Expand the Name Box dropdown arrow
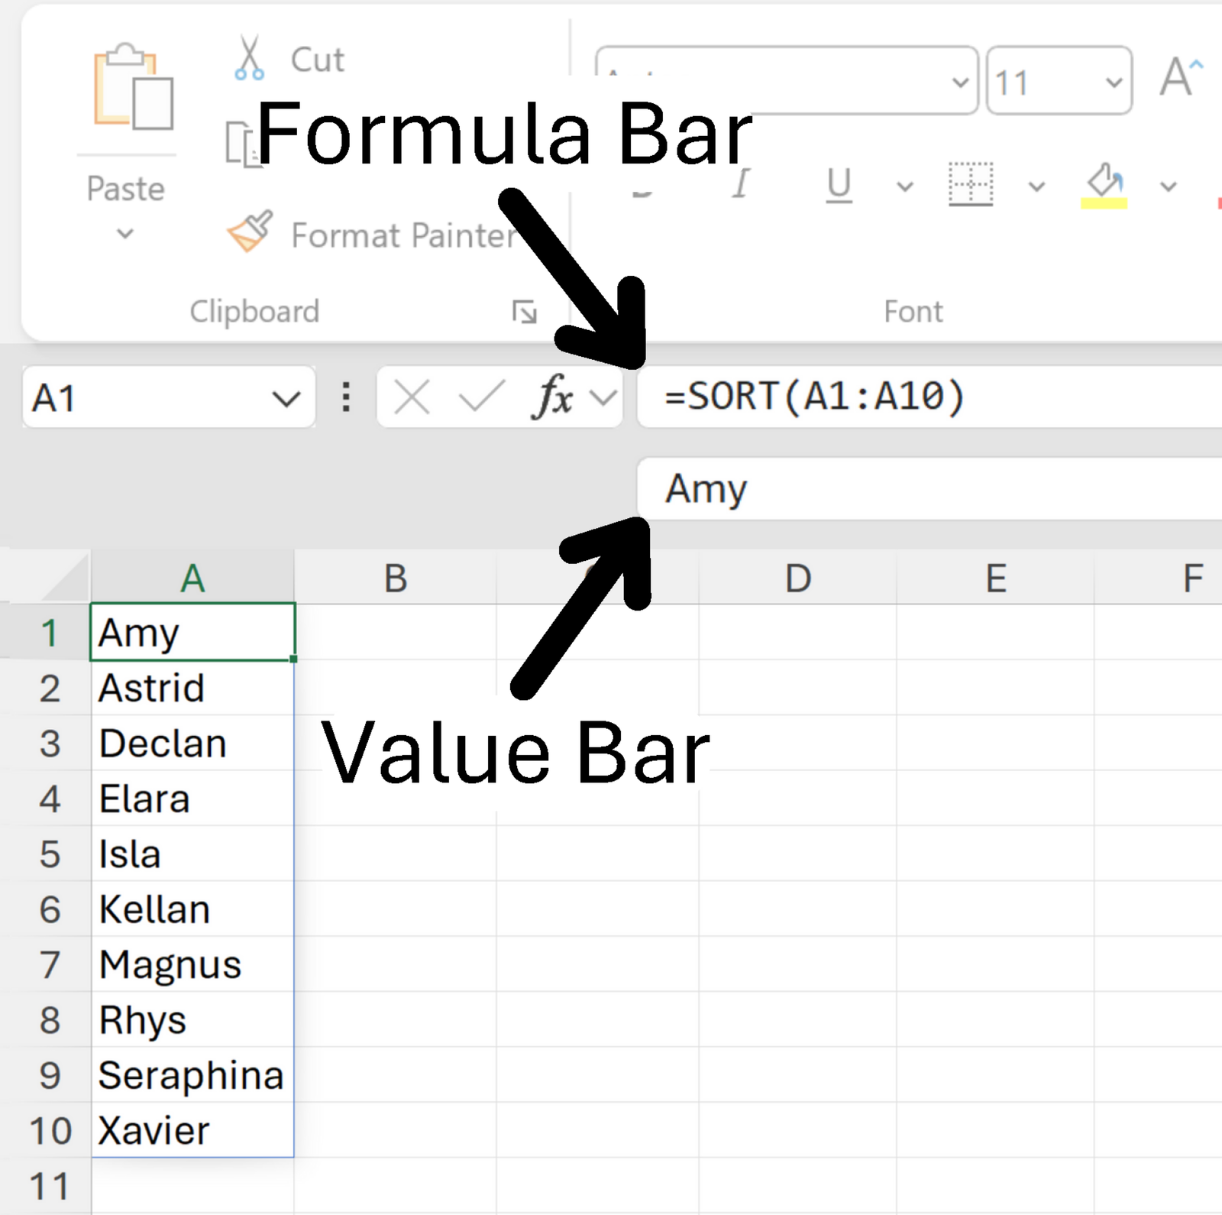Viewport: 1222px width, 1215px height. point(286,398)
